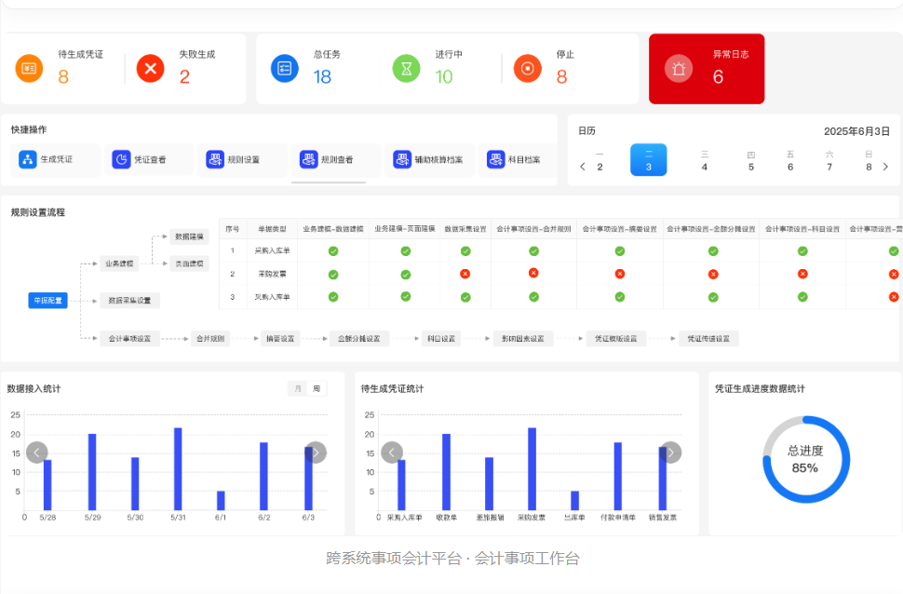Click green check for row 3 业务建模-页面建模

[x=406, y=296]
